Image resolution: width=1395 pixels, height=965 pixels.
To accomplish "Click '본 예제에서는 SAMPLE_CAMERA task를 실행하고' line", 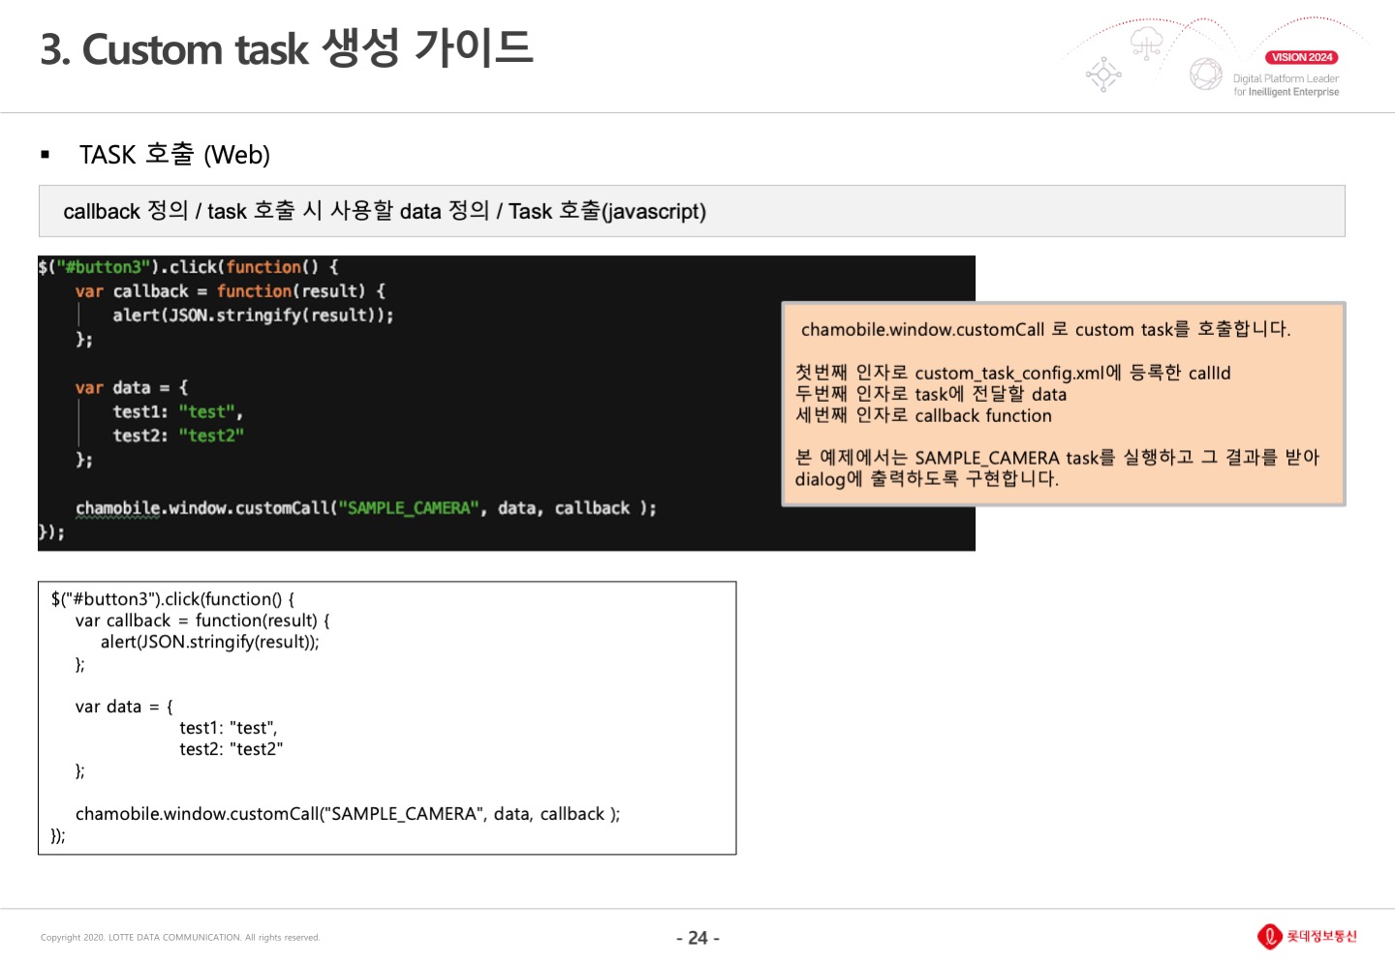I will click(1057, 457).
